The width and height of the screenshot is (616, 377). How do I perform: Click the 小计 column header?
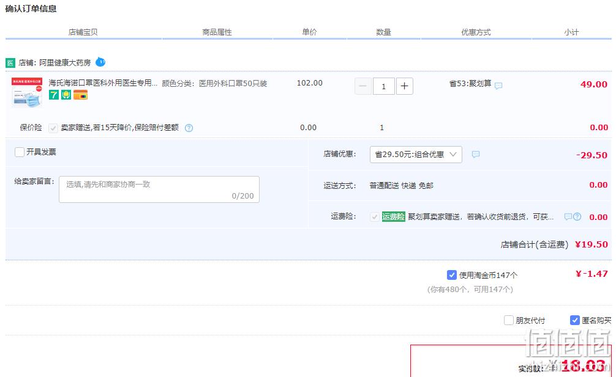(571, 32)
